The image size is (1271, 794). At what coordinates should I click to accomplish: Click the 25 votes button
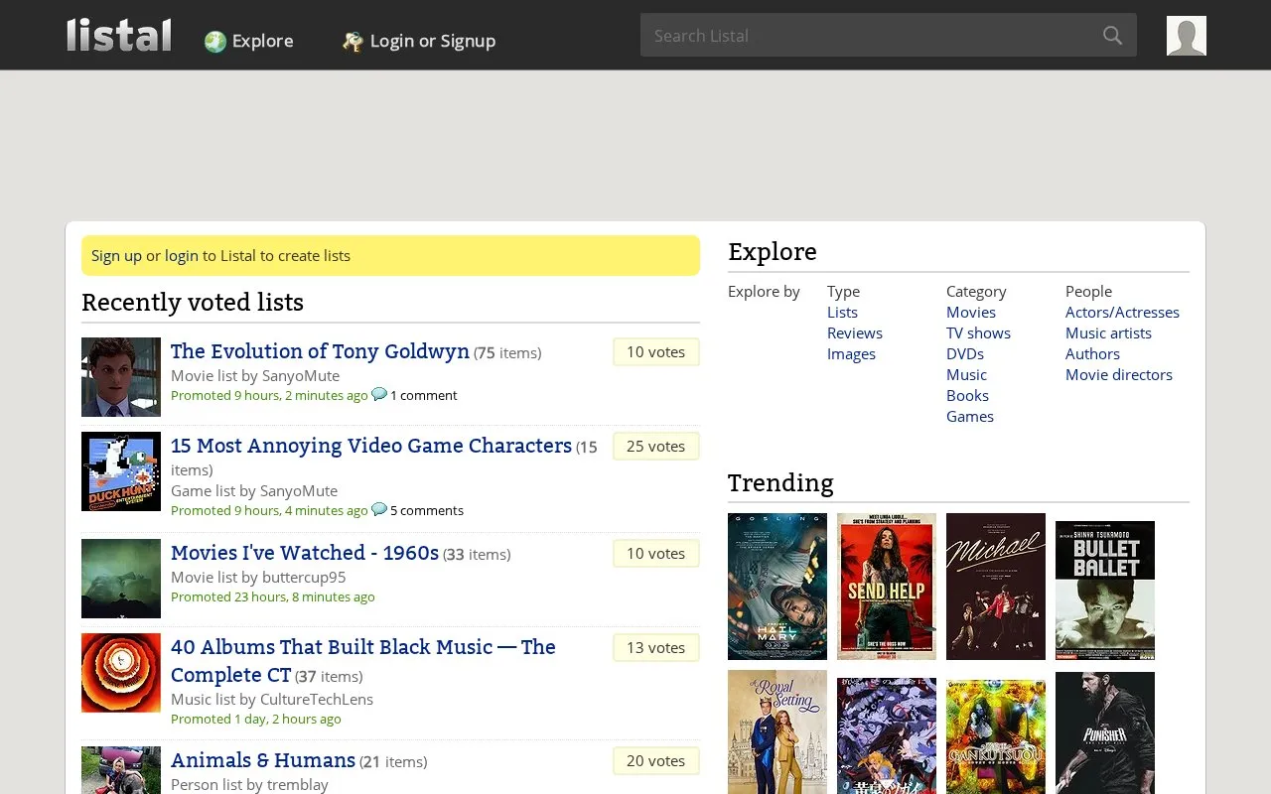pos(655,446)
